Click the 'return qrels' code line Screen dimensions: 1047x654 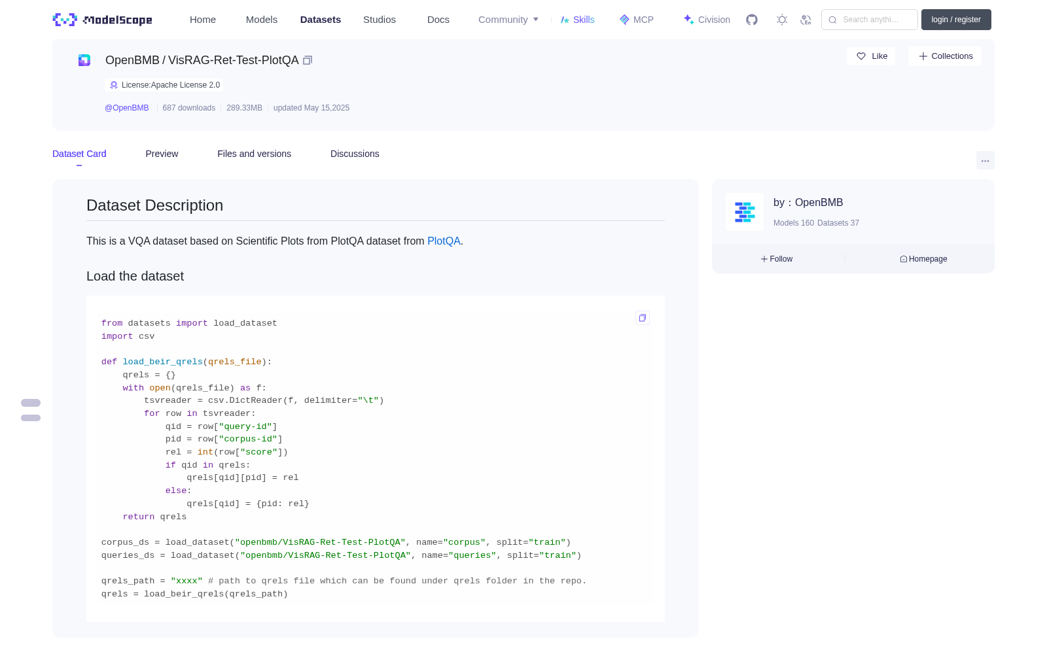154,517
